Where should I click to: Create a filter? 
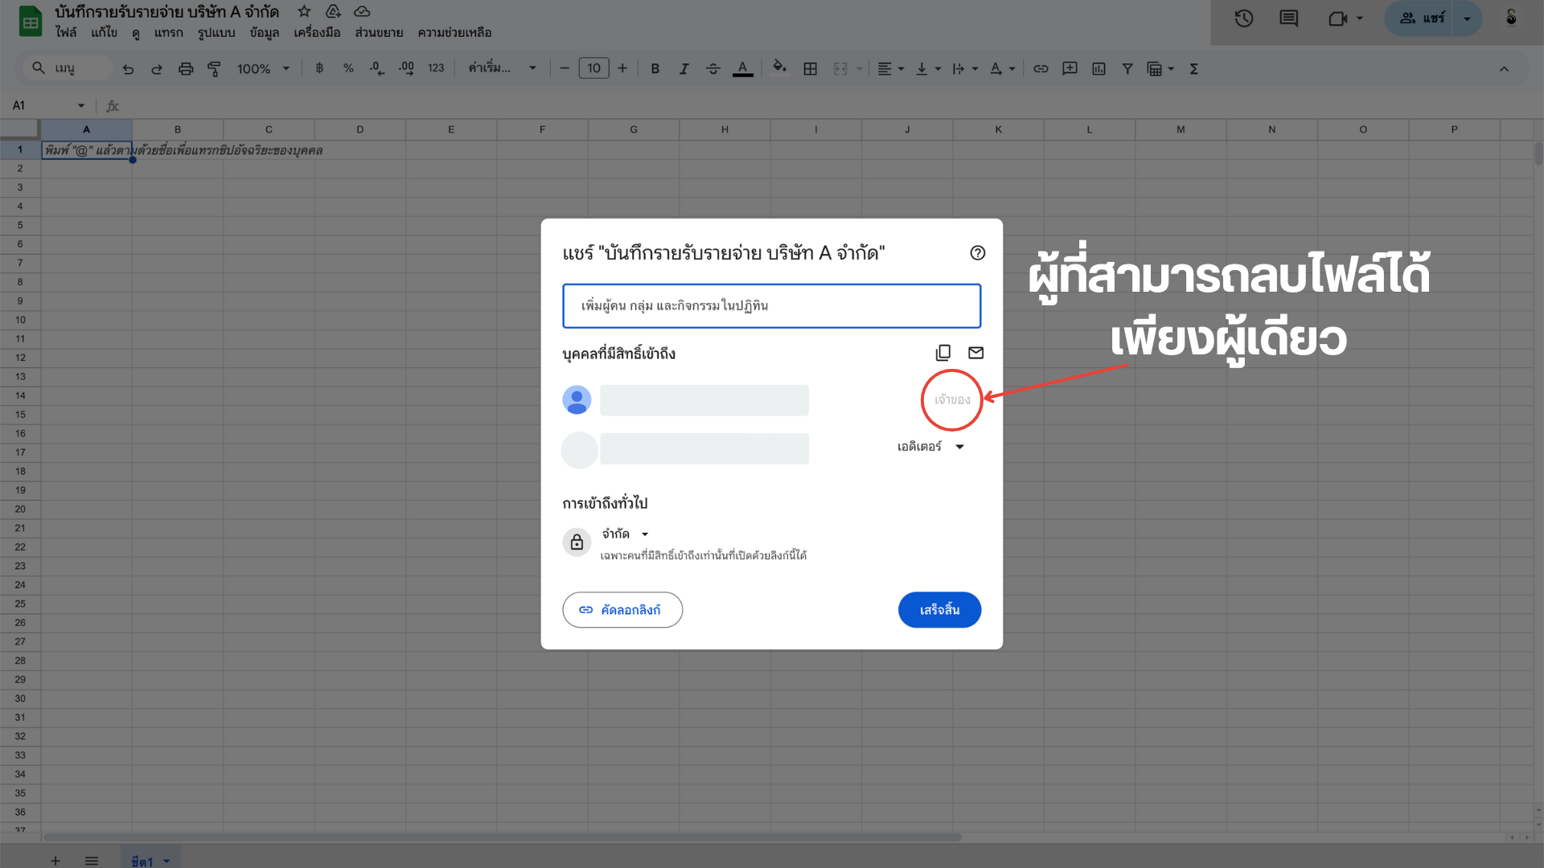(x=1127, y=69)
